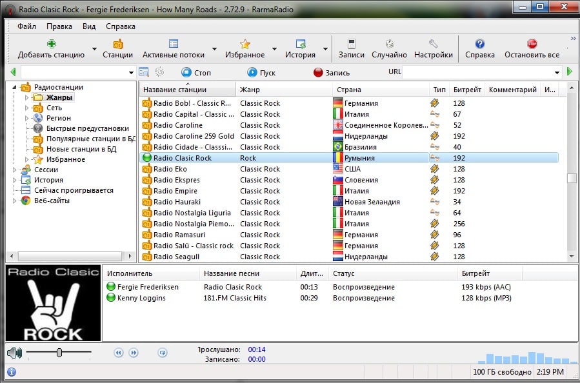This screenshot has width=580, height=383.
Task: Click the Add Station (Добавить станцию) icon
Action: click(51, 44)
